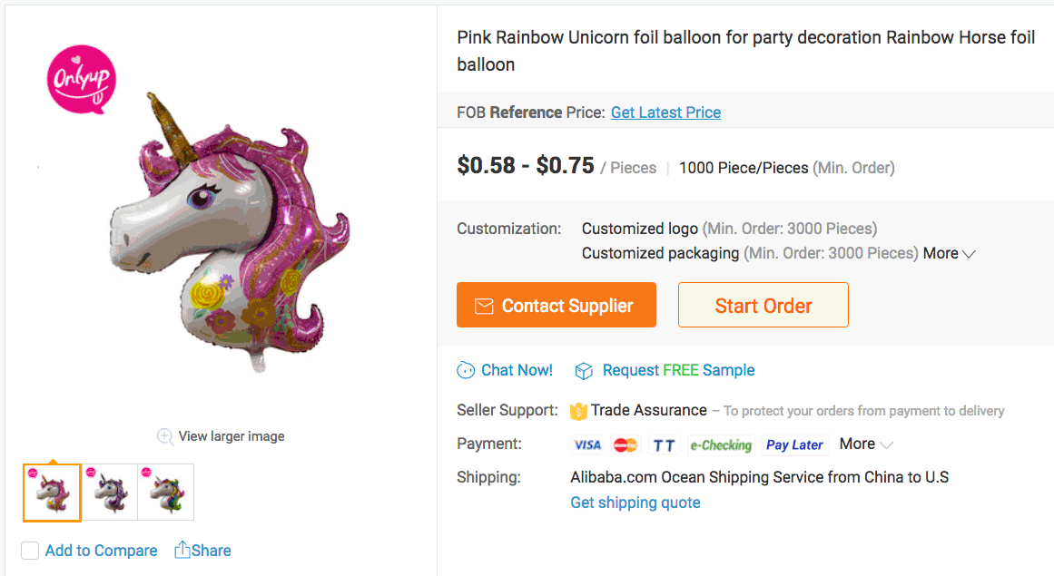
Task: Expand More customization options
Action: [949, 254]
